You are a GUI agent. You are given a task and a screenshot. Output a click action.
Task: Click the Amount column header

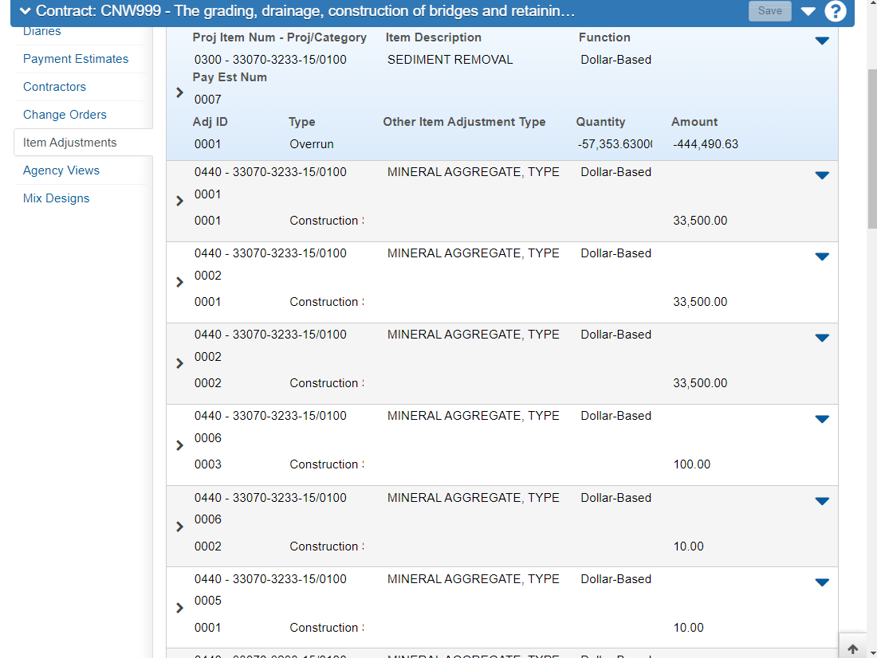click(x=694, y=122)
